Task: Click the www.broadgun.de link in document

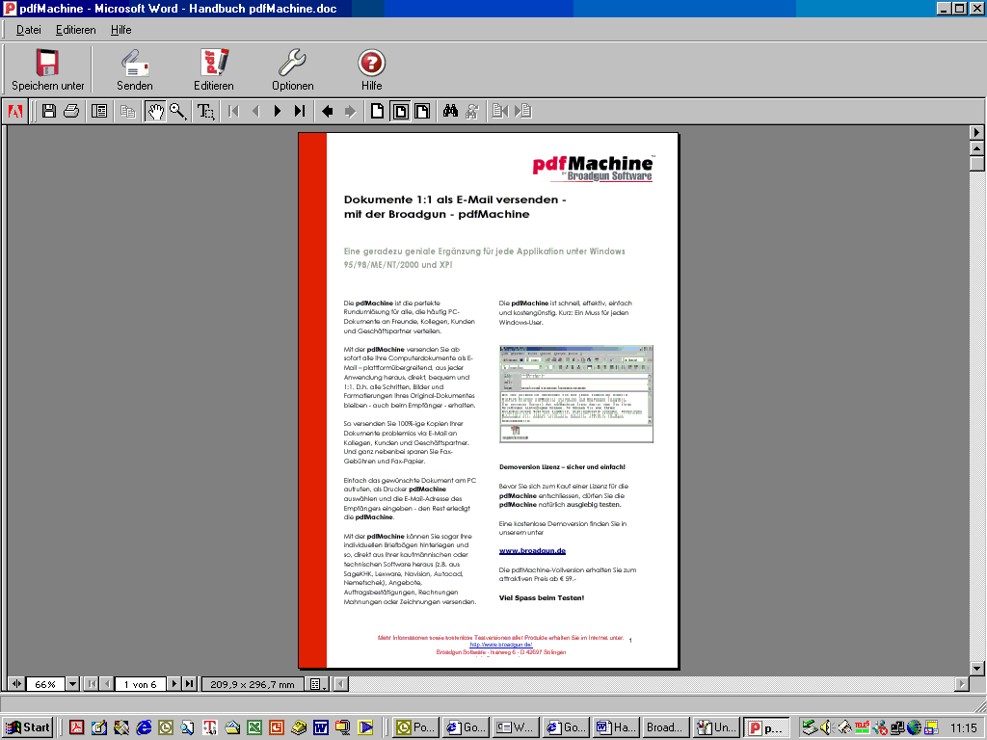Action: tap(532, 550)
